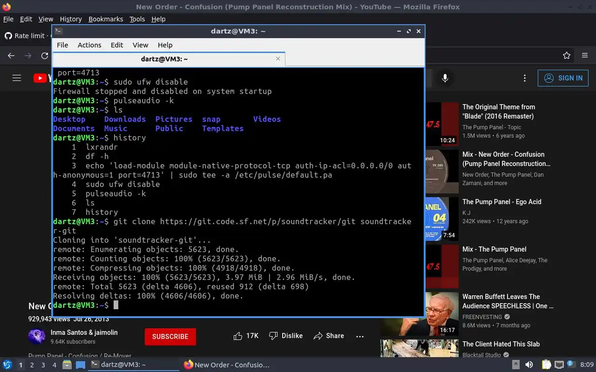Viewport: 596px width, 372px height.
Task: Open Firefox hamburger application menu
Action: click(x=585, y=55)
